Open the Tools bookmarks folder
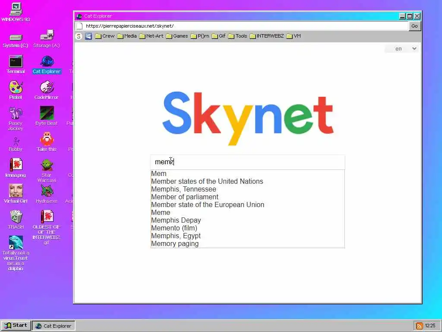Viewport: 442px width, 332px height. point(238,36)
